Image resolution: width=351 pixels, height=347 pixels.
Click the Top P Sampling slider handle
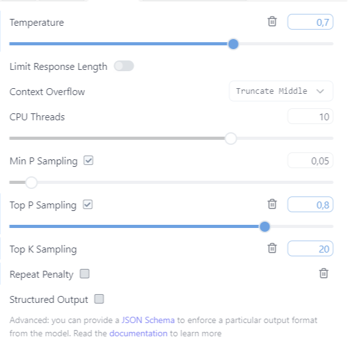[265, 227]
